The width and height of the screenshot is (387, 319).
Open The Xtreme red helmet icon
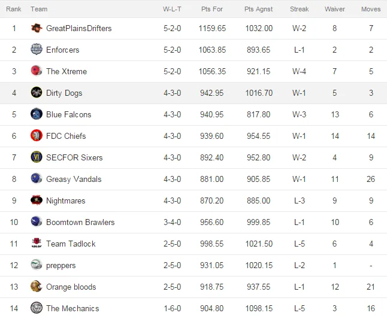(37, 71)
